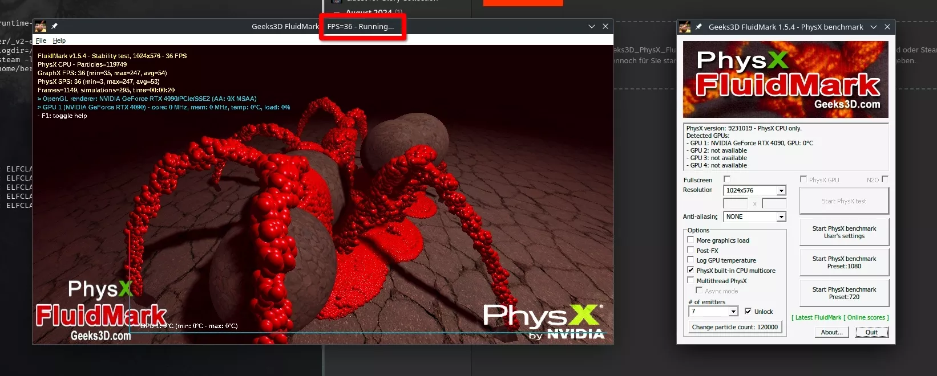Screen dimensions: 937x376
Task: Click the 'OpenGL renderer' overlay line
Action: (x=147, y=99)
